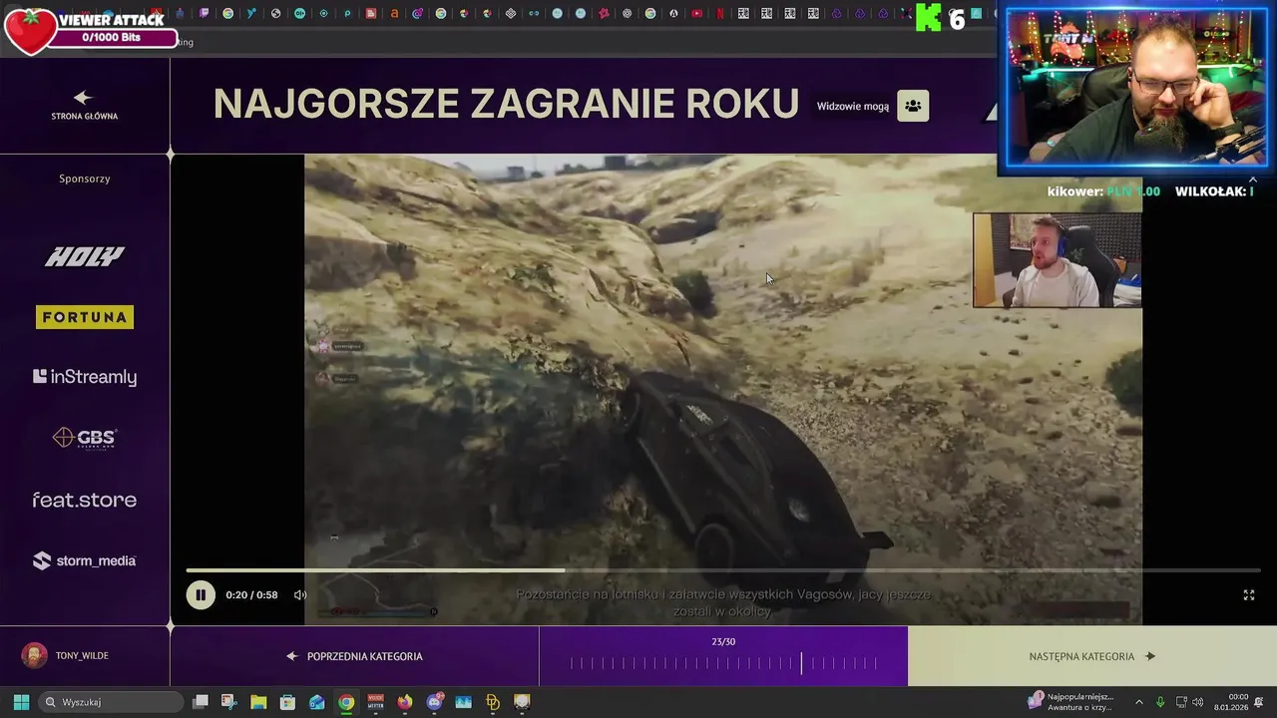Open the GBS sponsor logo

coord(85,438)
